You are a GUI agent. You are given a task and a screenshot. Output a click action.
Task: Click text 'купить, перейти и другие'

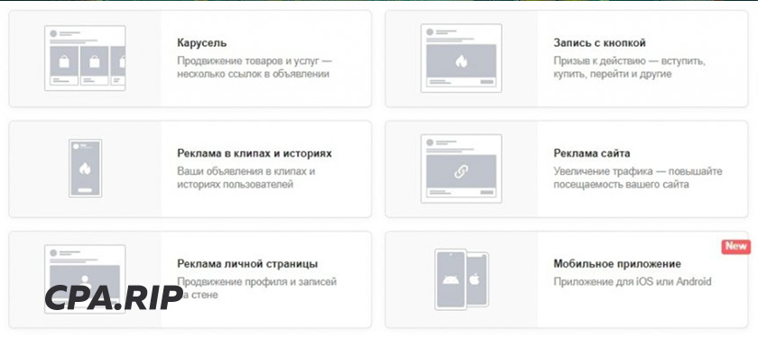tap(613, 74)
